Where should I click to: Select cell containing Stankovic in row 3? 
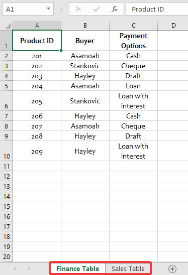pos(85,66)
